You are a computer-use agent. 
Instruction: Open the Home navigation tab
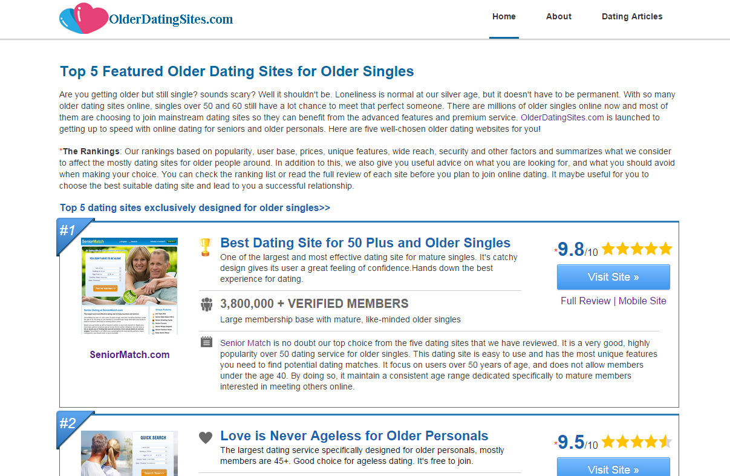pyautogui.click(x=504, y=17)
